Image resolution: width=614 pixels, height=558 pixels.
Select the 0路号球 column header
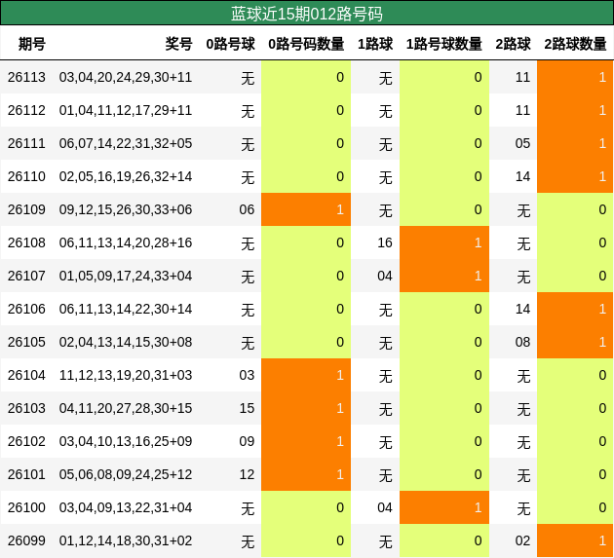tap(230, 44)
